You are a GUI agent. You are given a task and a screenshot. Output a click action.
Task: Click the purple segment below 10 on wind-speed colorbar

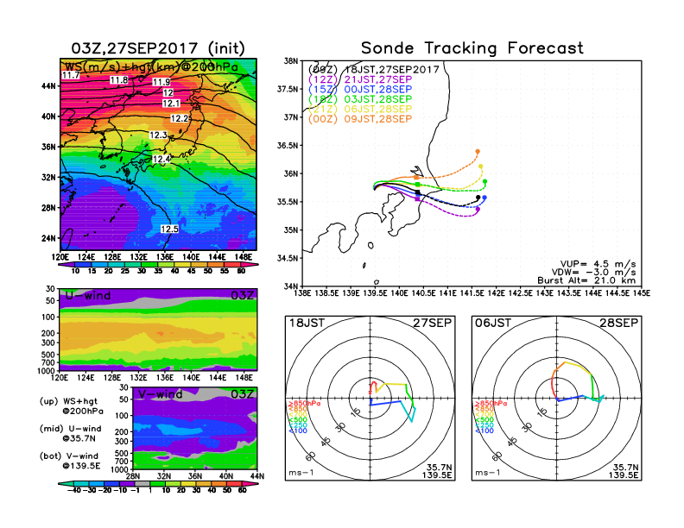(66, 265)
